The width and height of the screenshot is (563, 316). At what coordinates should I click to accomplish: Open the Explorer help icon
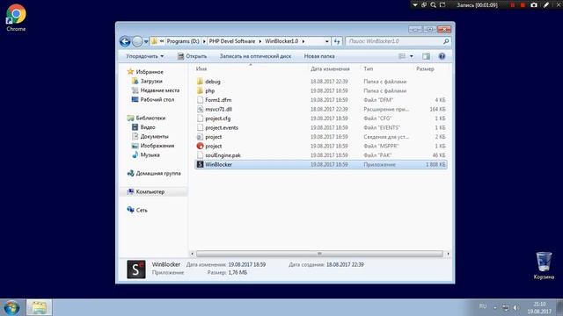tap(442, 56)
